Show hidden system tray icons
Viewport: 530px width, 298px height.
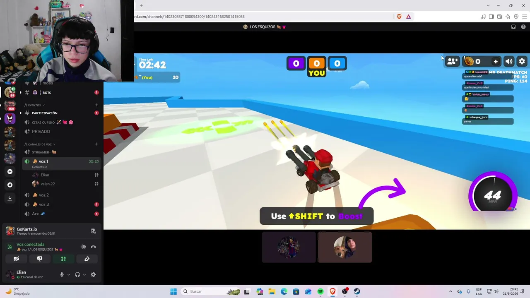tap(451, 291)
